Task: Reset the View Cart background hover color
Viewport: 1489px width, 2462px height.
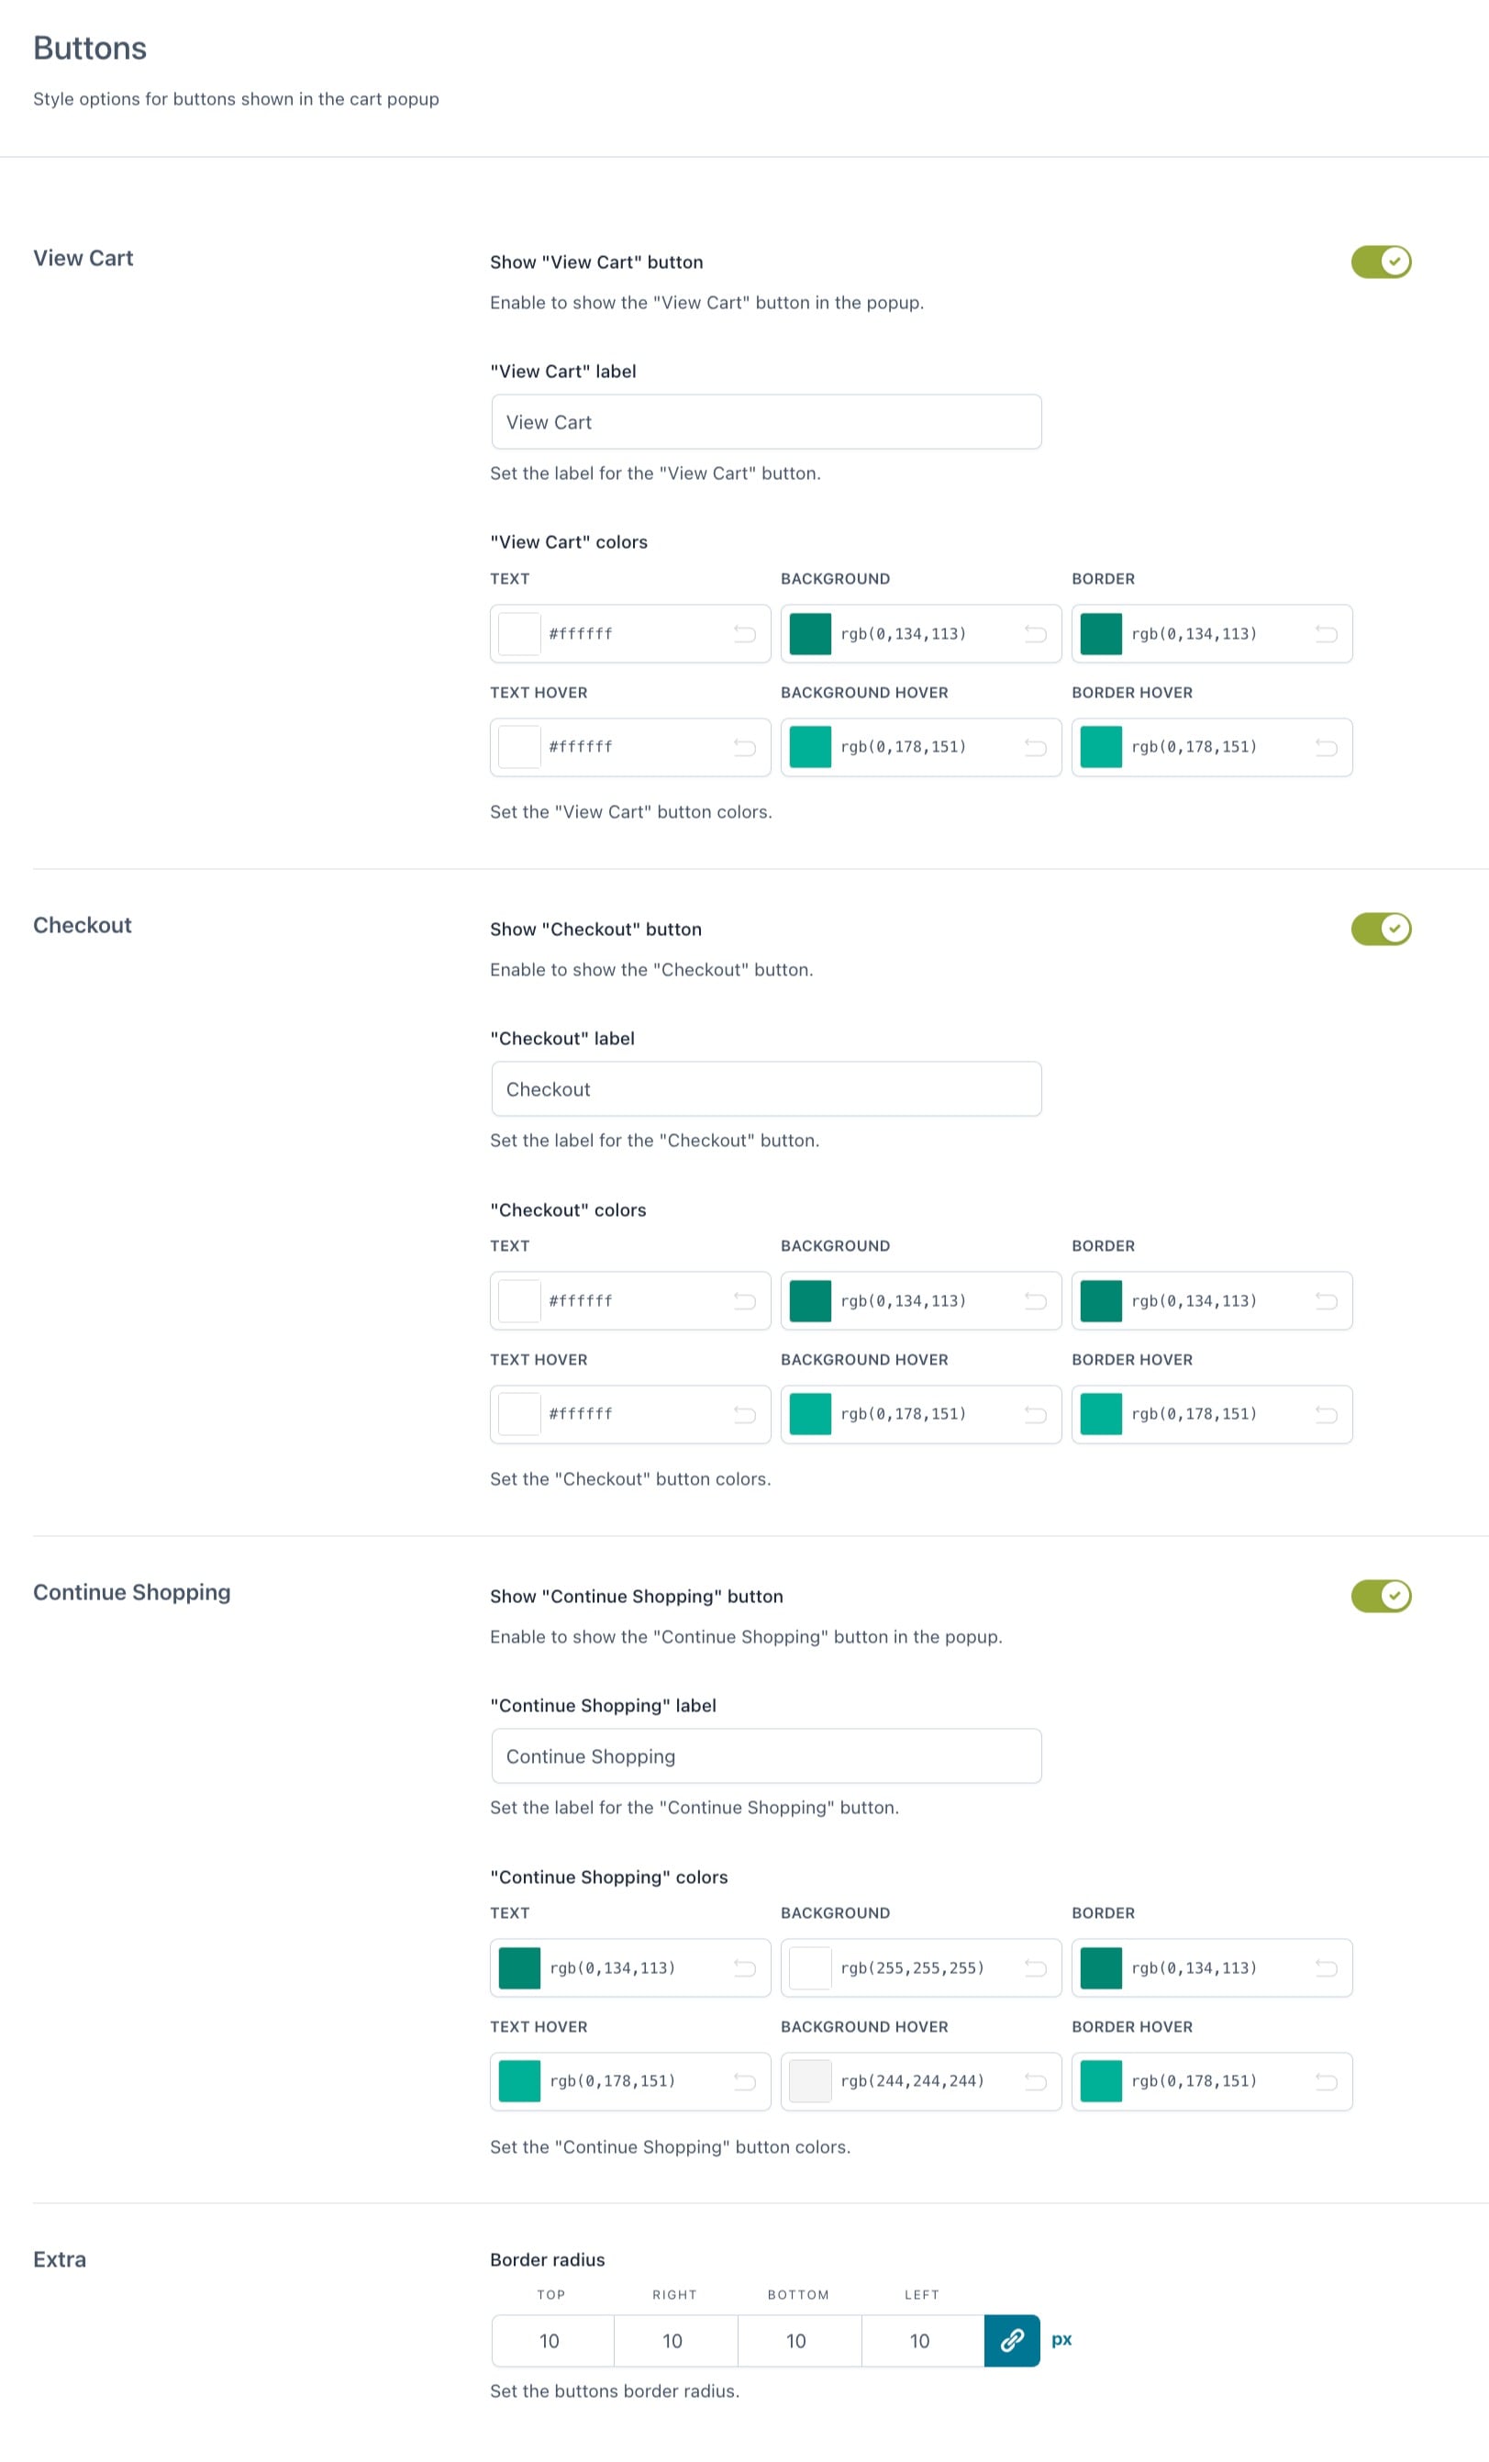Action: click(1035, 747)
